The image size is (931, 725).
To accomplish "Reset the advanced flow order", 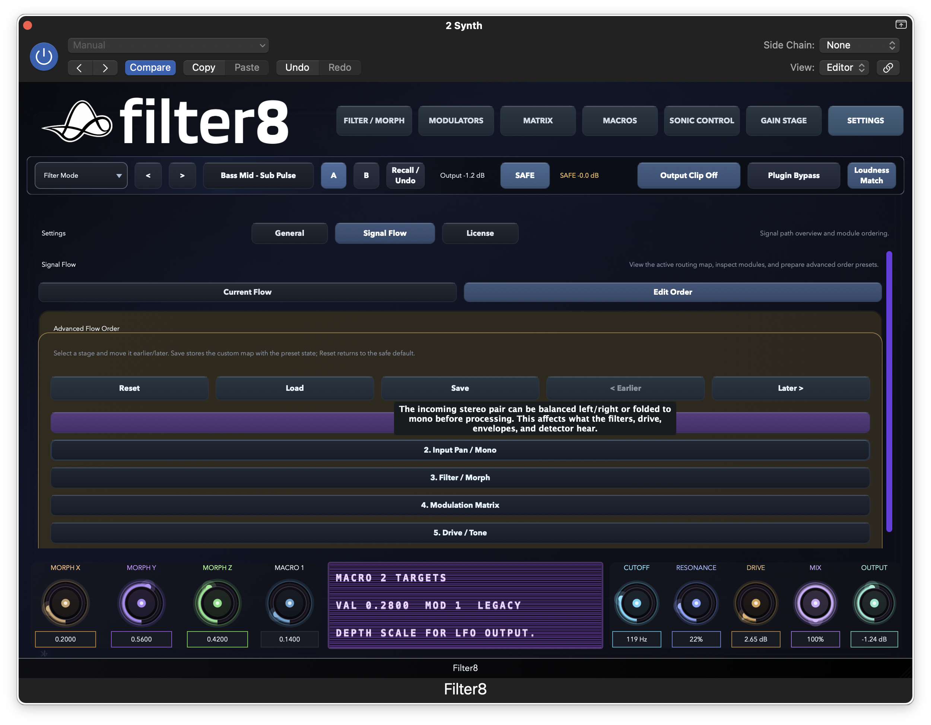I will tap(129, 388).
